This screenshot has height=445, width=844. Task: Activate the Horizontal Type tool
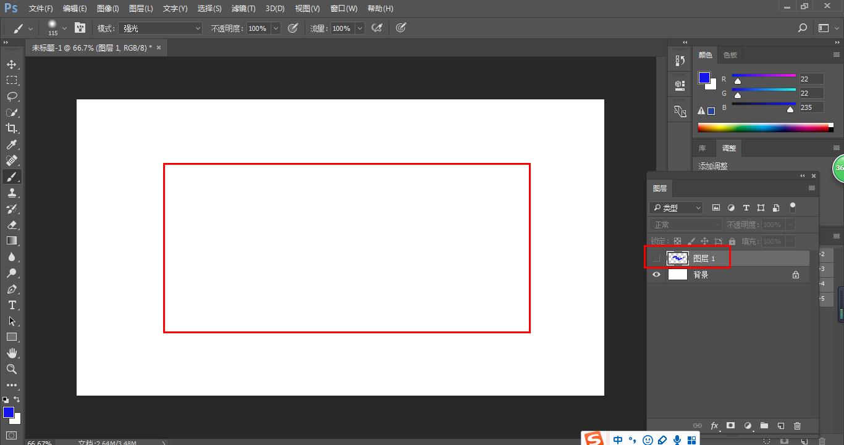[12, 305]
